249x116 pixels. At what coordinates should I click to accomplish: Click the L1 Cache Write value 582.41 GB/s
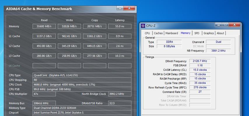[x=69, y=36]
